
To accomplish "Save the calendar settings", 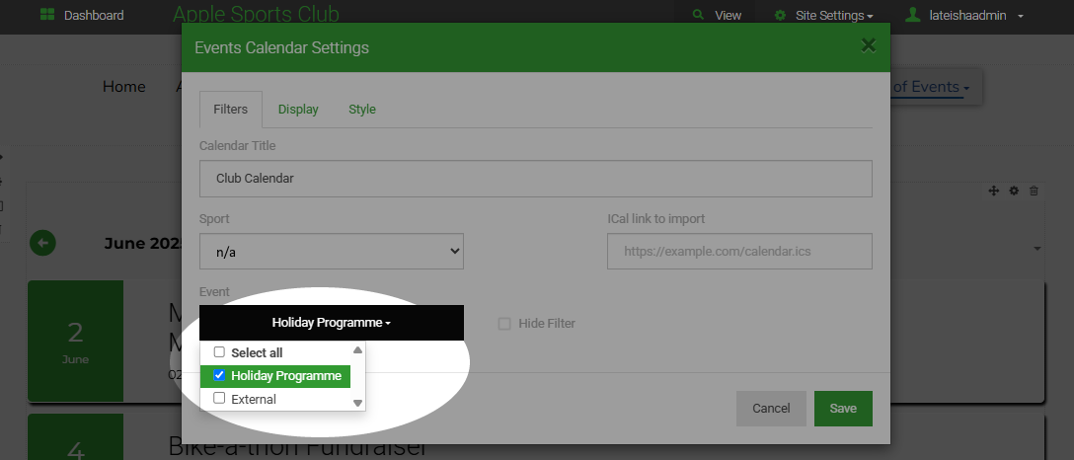I will [x=843, y=409].
